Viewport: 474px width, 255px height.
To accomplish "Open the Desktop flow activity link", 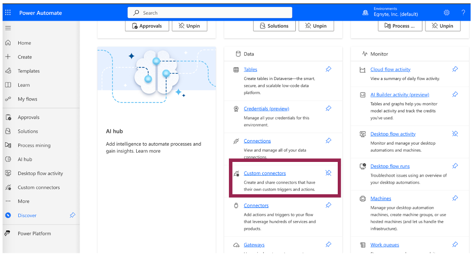I will [x=393, y=134].
